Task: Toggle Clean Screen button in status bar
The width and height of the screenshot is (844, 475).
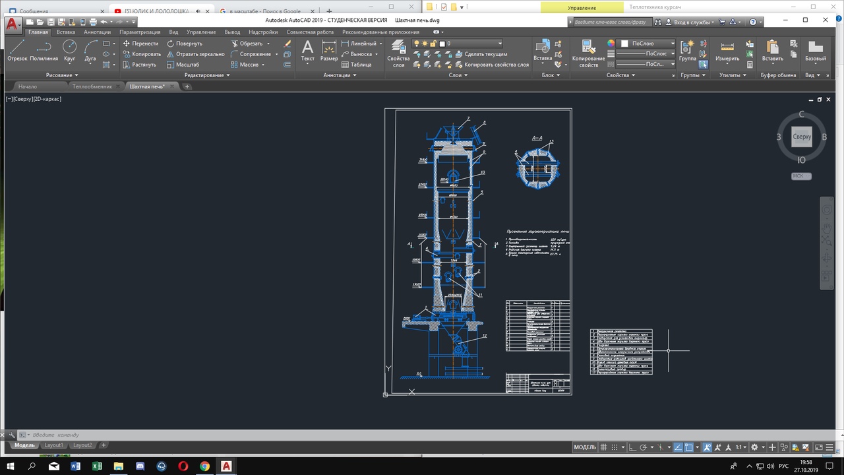Action: pos(818,447)
